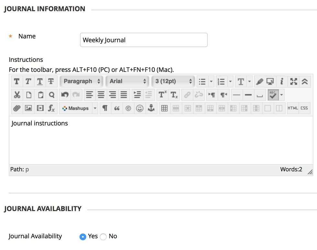The image size is (317, 250).
Task: Open the 3 (12pt) font size dropdown
Action: pyautogui.click(x=173, y=81)
